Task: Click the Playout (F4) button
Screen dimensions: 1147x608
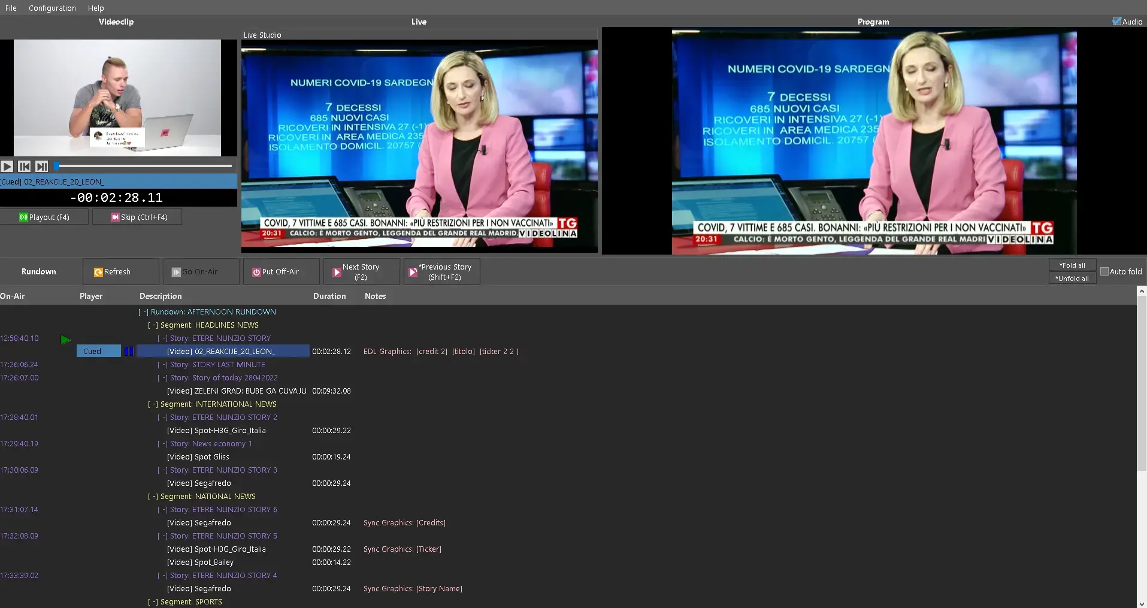Action: tap(44, 217)
